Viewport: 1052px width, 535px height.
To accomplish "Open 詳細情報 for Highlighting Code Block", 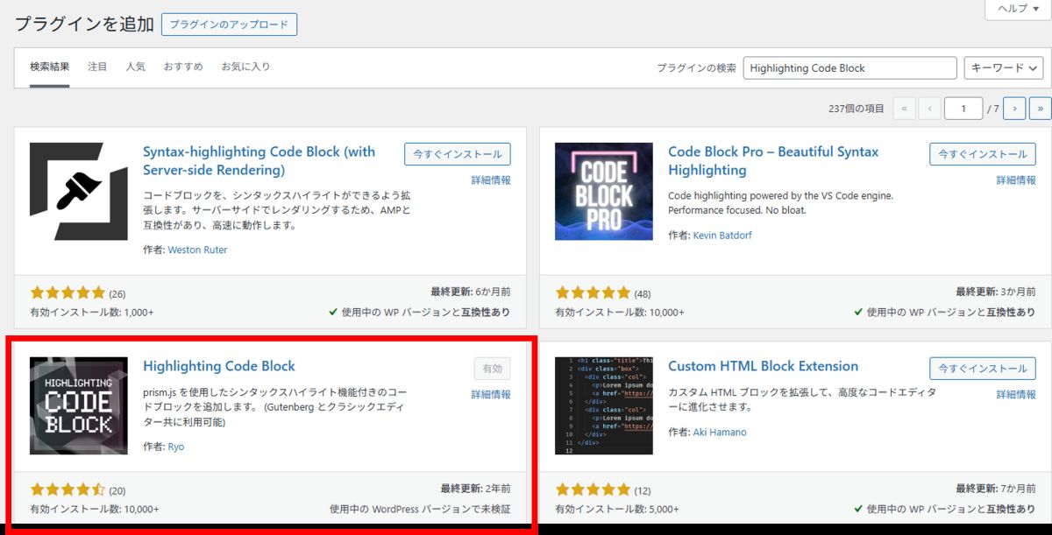I will pos(490,395).
